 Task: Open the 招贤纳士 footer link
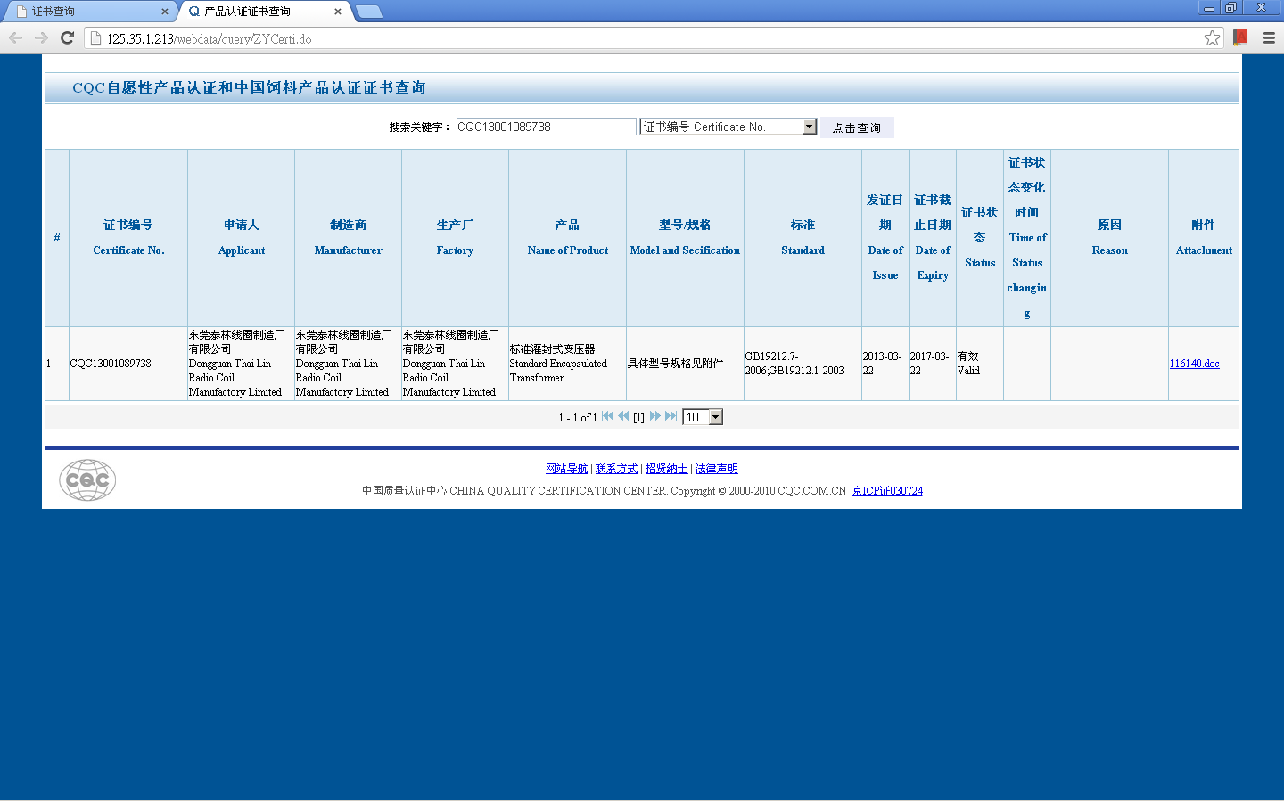tap(666, 469)
